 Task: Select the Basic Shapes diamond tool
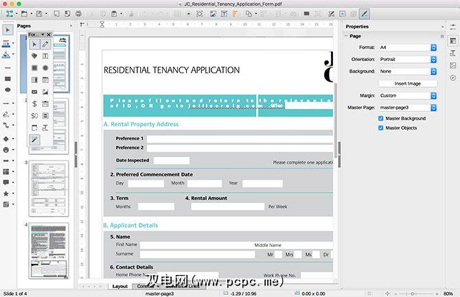tap(6, 139)
